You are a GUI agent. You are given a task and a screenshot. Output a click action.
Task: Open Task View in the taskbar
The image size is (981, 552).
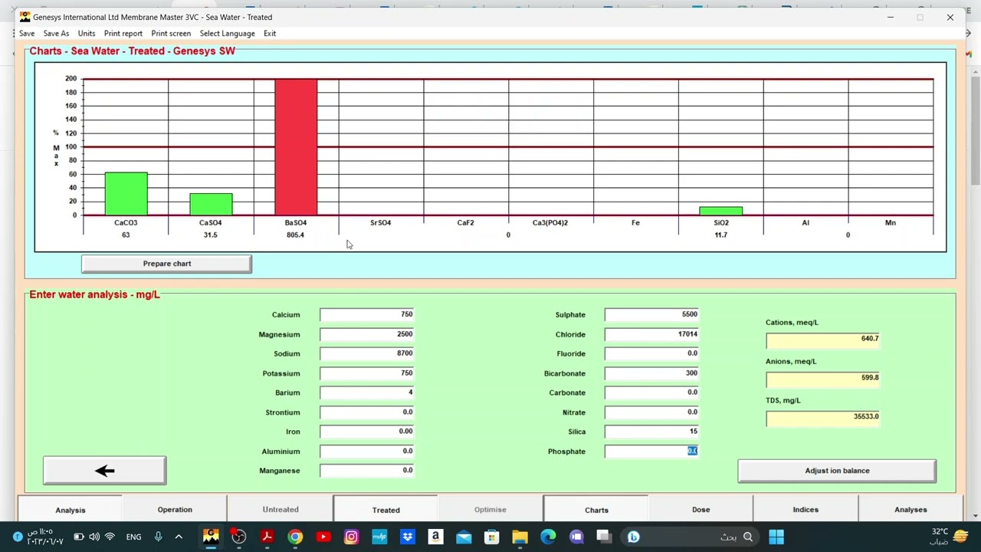point(604,537)
